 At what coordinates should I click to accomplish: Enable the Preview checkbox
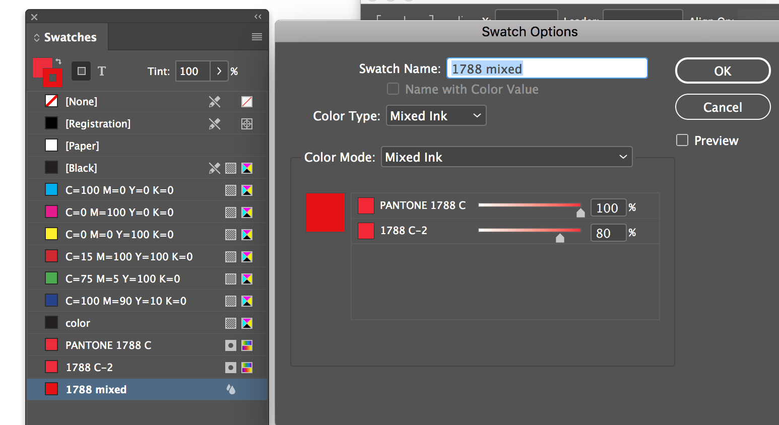pos(682,140)
